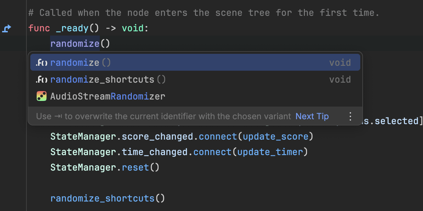Click the Next Tip link
This screenshot has height=211, width=423.
click(x=312, y=116)
